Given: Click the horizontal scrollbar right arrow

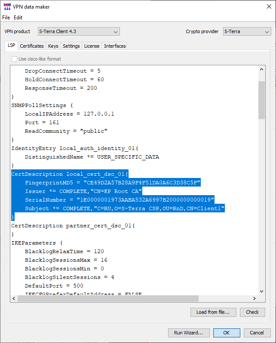Looking at the screenshot, I should coord(255,298).
